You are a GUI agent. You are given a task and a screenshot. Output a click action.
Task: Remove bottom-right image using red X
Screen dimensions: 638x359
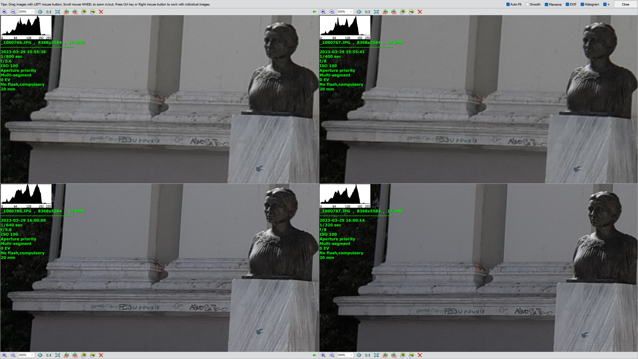coord(420,355)
